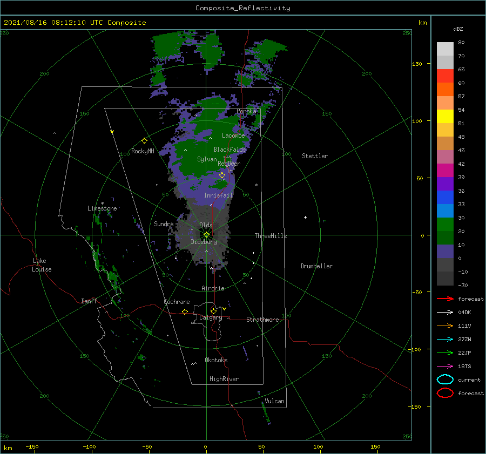This screenshot has height=454, width=486.
Task: Click the red forecast ellipse icon
Action: point(445,393)
